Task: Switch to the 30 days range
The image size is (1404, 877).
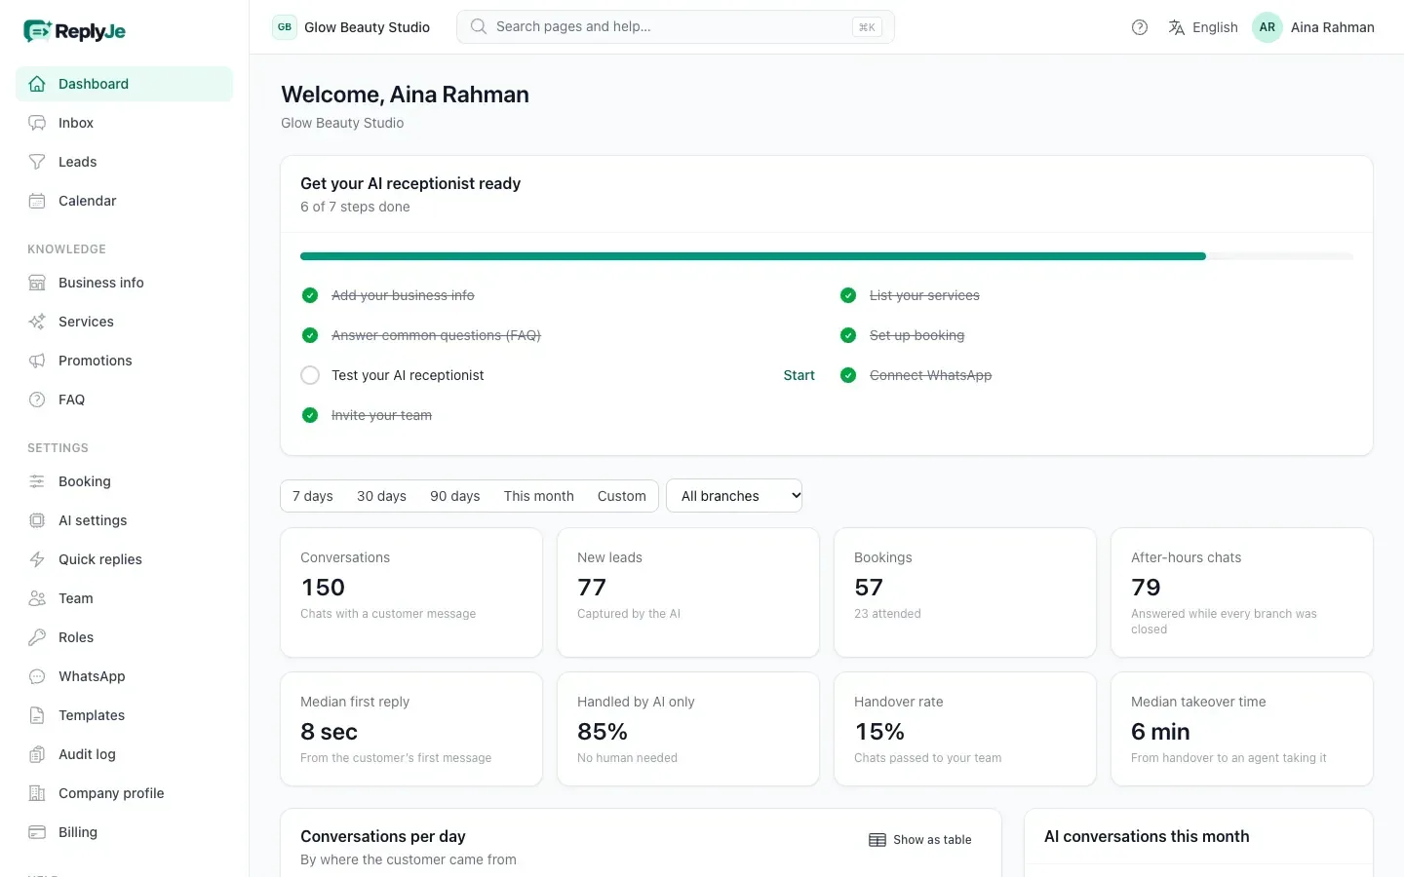Action: pyautogui.click(x=381, y=496)
